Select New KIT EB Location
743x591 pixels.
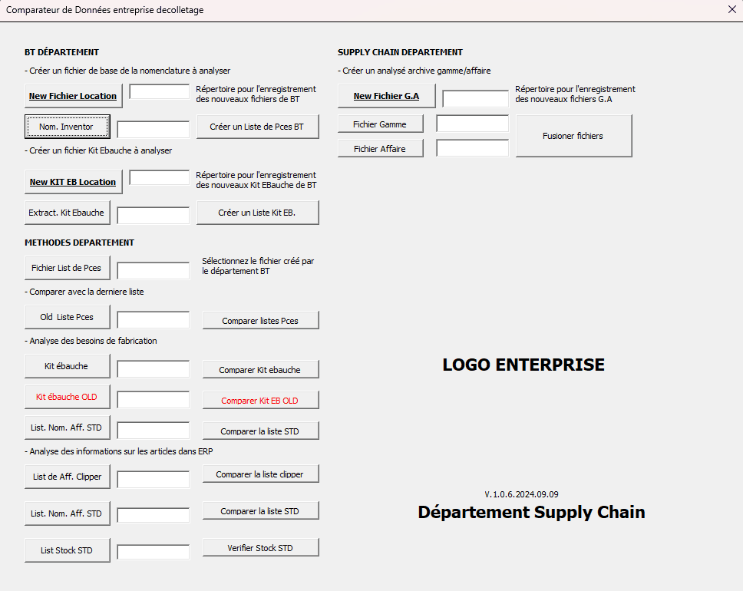pos(73,182)
